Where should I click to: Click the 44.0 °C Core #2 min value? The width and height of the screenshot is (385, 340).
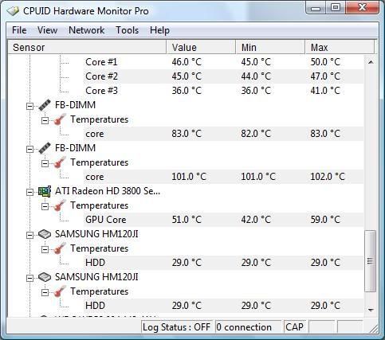(256, 76)
